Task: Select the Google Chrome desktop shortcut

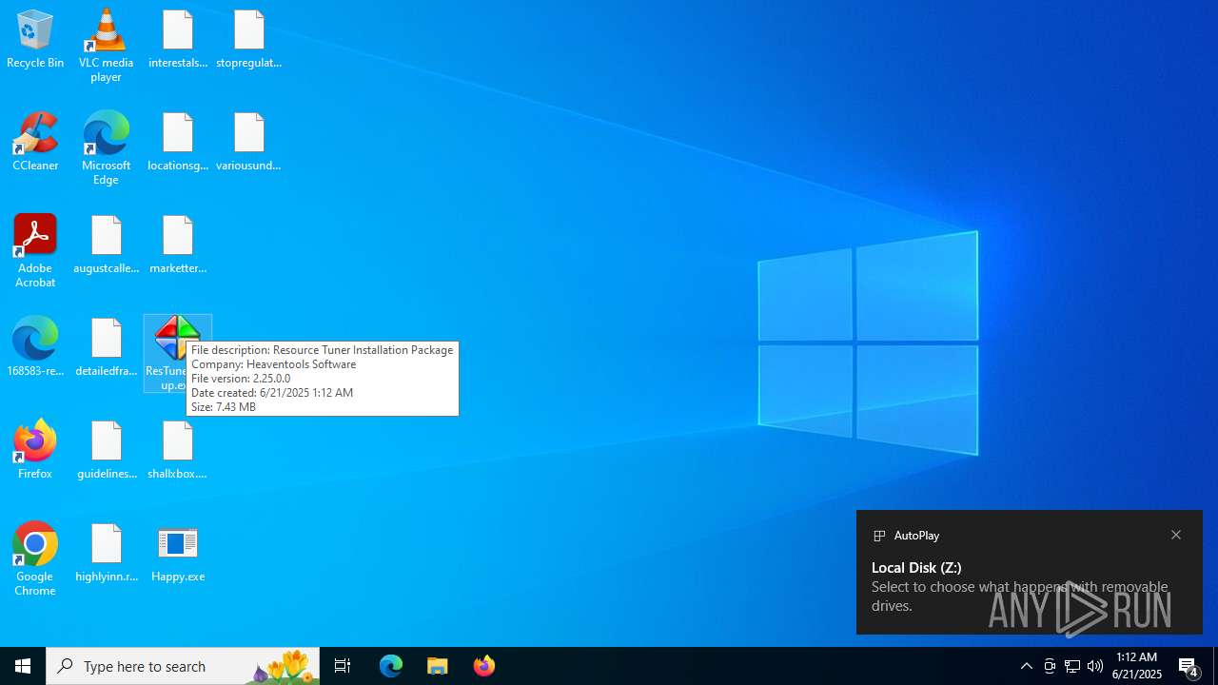Action: 35,559
